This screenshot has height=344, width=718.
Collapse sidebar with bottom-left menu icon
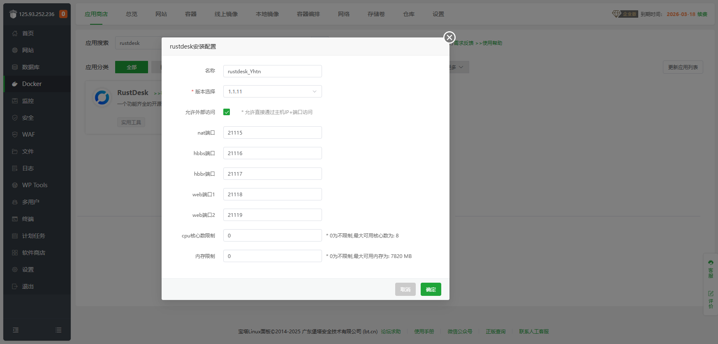point(16,330)
